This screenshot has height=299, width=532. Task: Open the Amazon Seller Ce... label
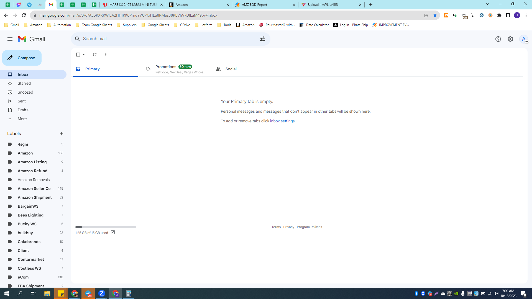tap(33, 189)
